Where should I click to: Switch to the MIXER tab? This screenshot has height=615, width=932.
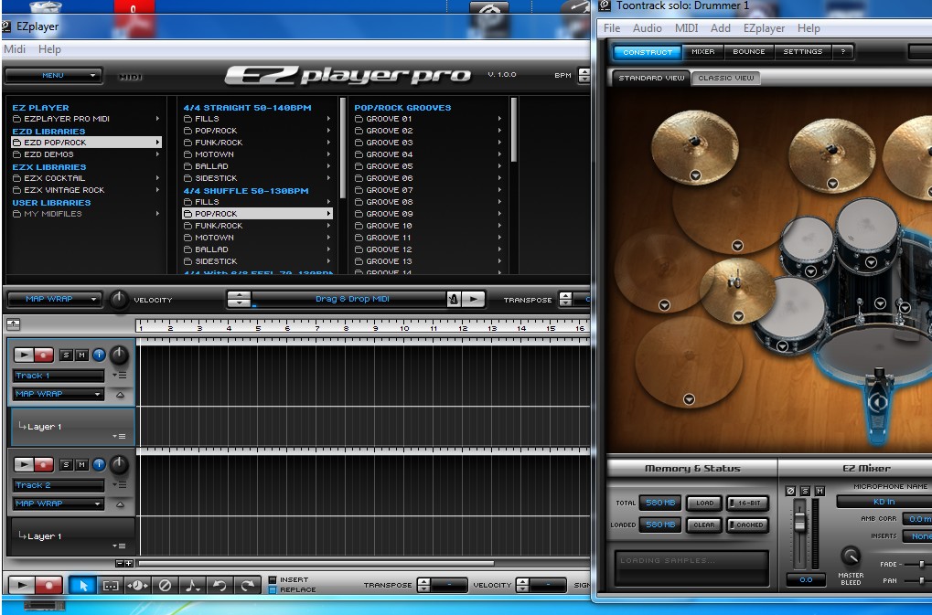702,52
